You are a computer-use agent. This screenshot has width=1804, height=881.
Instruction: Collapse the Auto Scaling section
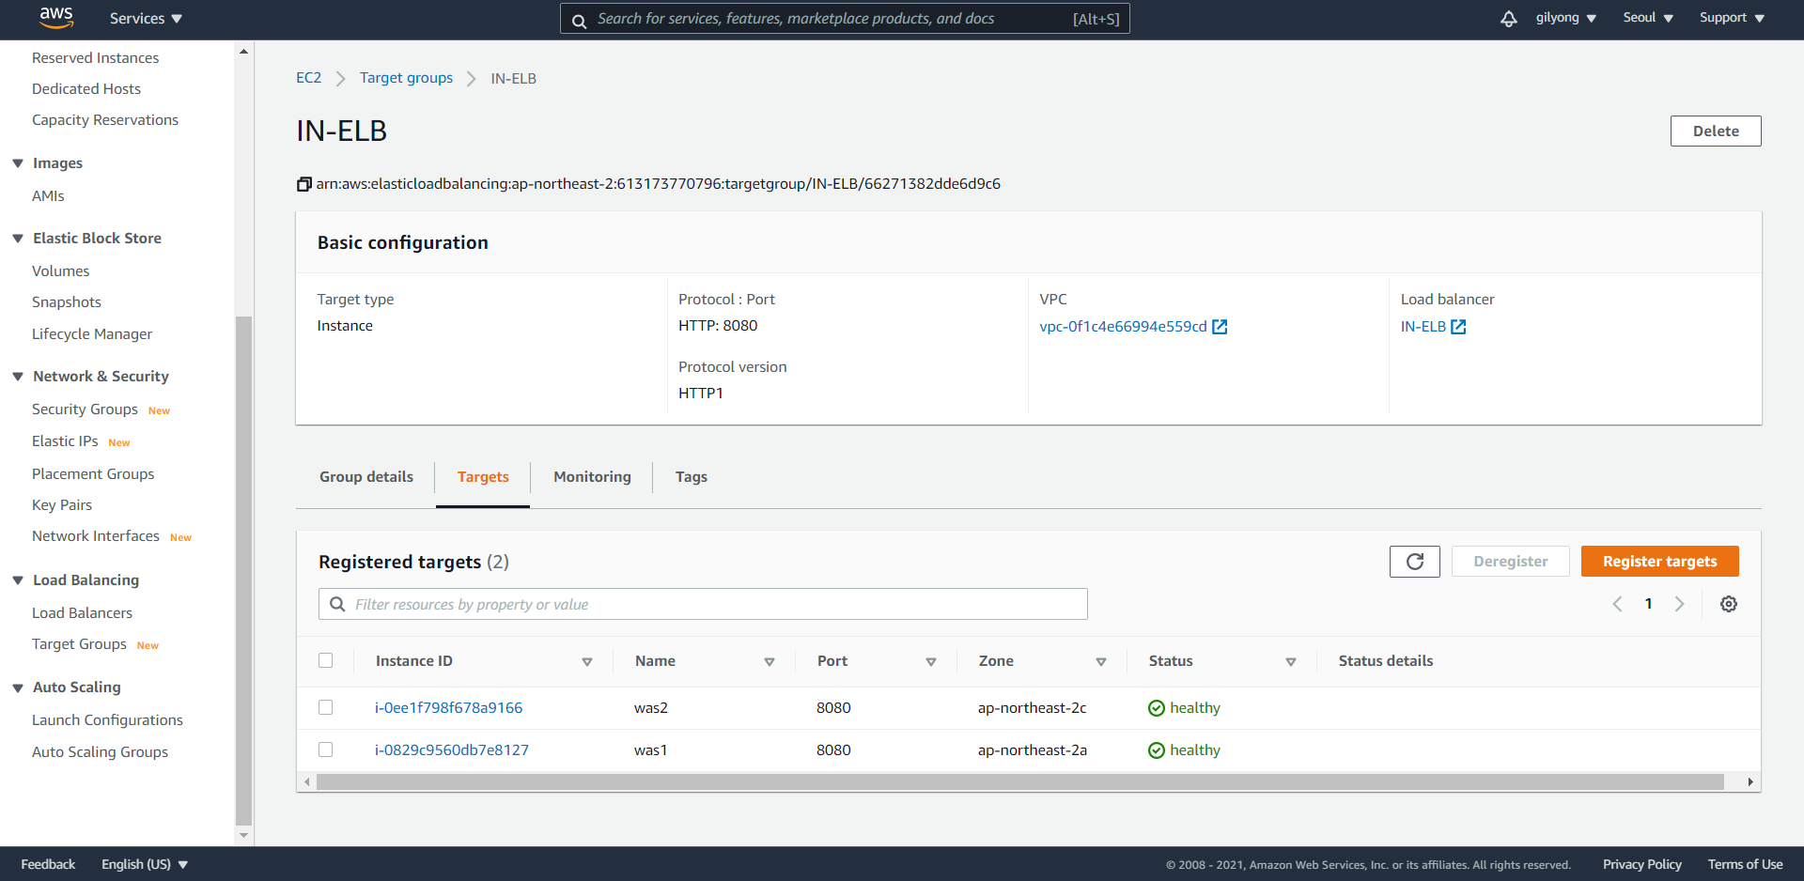click(x=18, y=688)
